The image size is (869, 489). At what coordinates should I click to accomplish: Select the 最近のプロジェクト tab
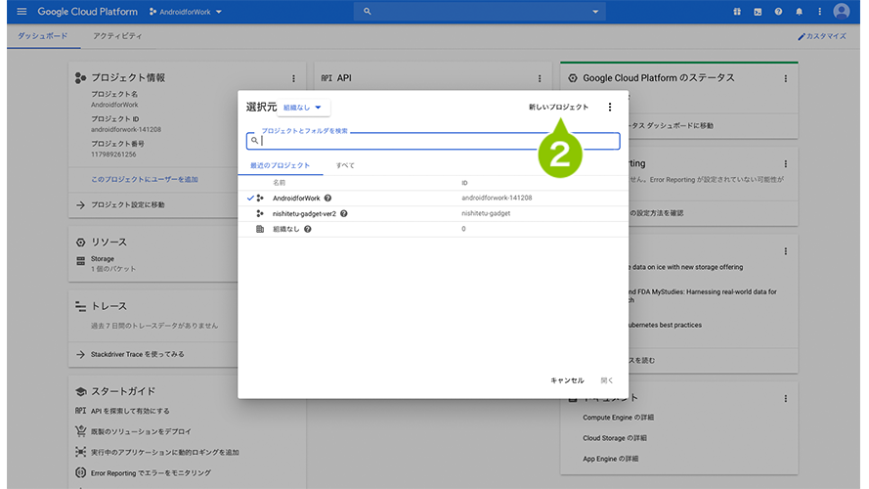(280, 165)
